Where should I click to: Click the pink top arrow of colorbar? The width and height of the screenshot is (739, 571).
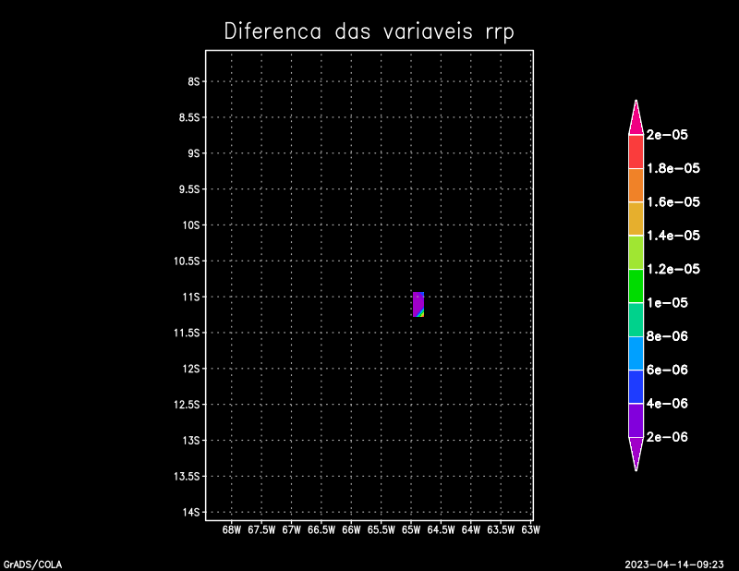[636, 118]
